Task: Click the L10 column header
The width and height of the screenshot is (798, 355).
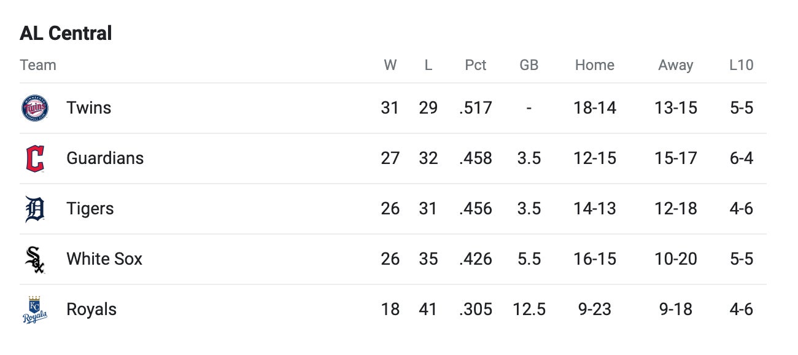Action: coord(741,65)
